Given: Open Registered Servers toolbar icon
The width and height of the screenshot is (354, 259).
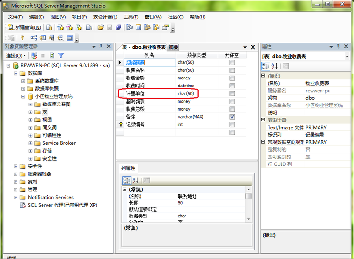Looking at the screenshot, I should coord(129,27).
